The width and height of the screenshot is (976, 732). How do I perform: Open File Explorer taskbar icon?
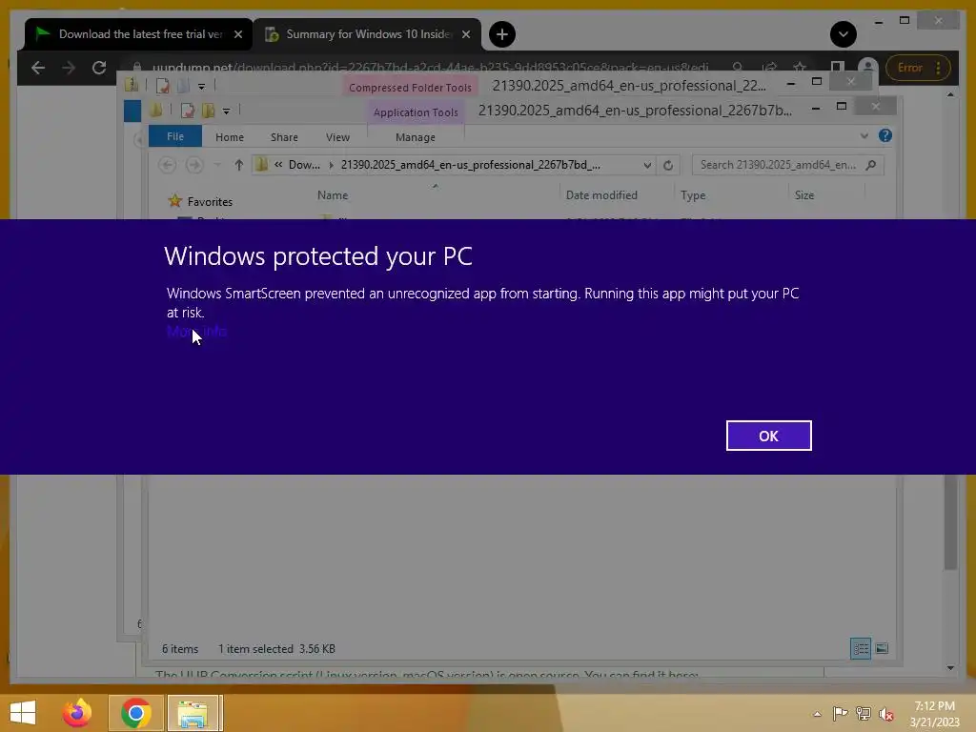click(x=193, y=713)
